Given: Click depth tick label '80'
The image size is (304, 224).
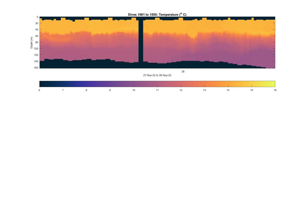Looking at the screenshot, I should point(37,42).
